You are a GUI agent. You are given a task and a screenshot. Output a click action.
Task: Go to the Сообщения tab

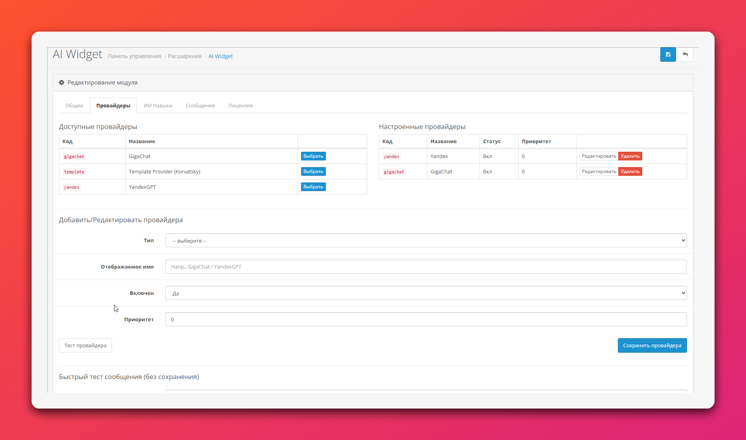pyautogui.click(x=200, y=106)
